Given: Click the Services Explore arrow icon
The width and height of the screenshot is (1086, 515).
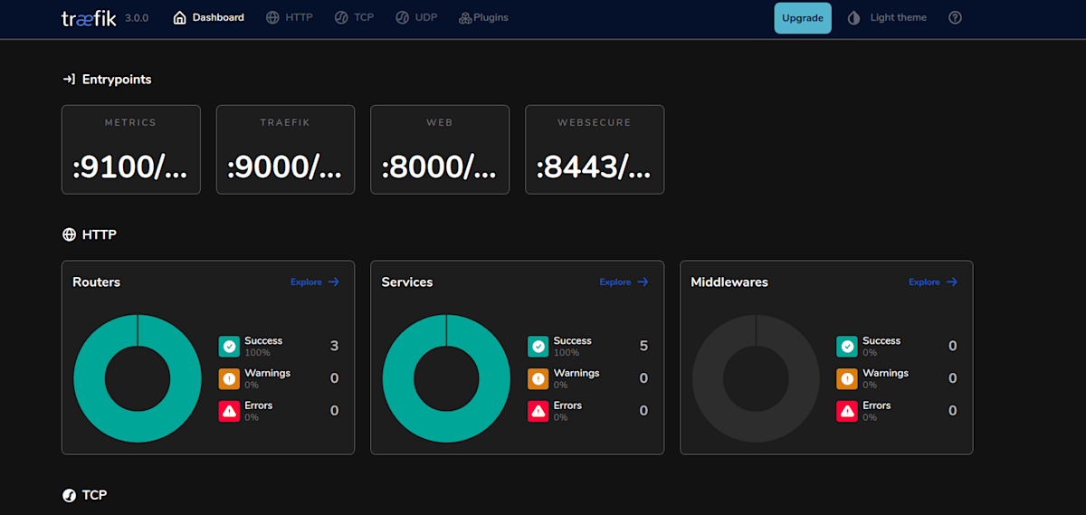Looking at the screenshot, I should click(643, 282).
